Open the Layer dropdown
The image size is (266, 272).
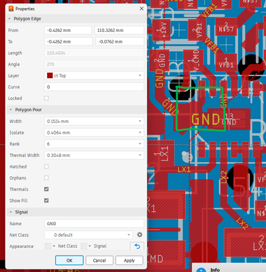pyautogui.click(x=94, y=75)
